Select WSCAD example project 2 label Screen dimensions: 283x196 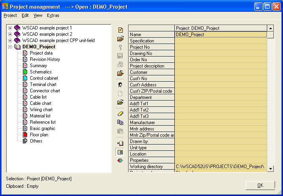[47, 34]
